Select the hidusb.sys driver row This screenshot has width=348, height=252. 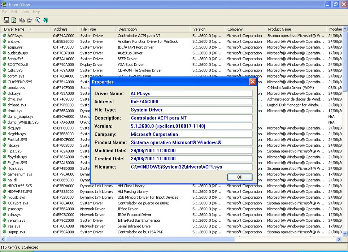pos(171,197)
